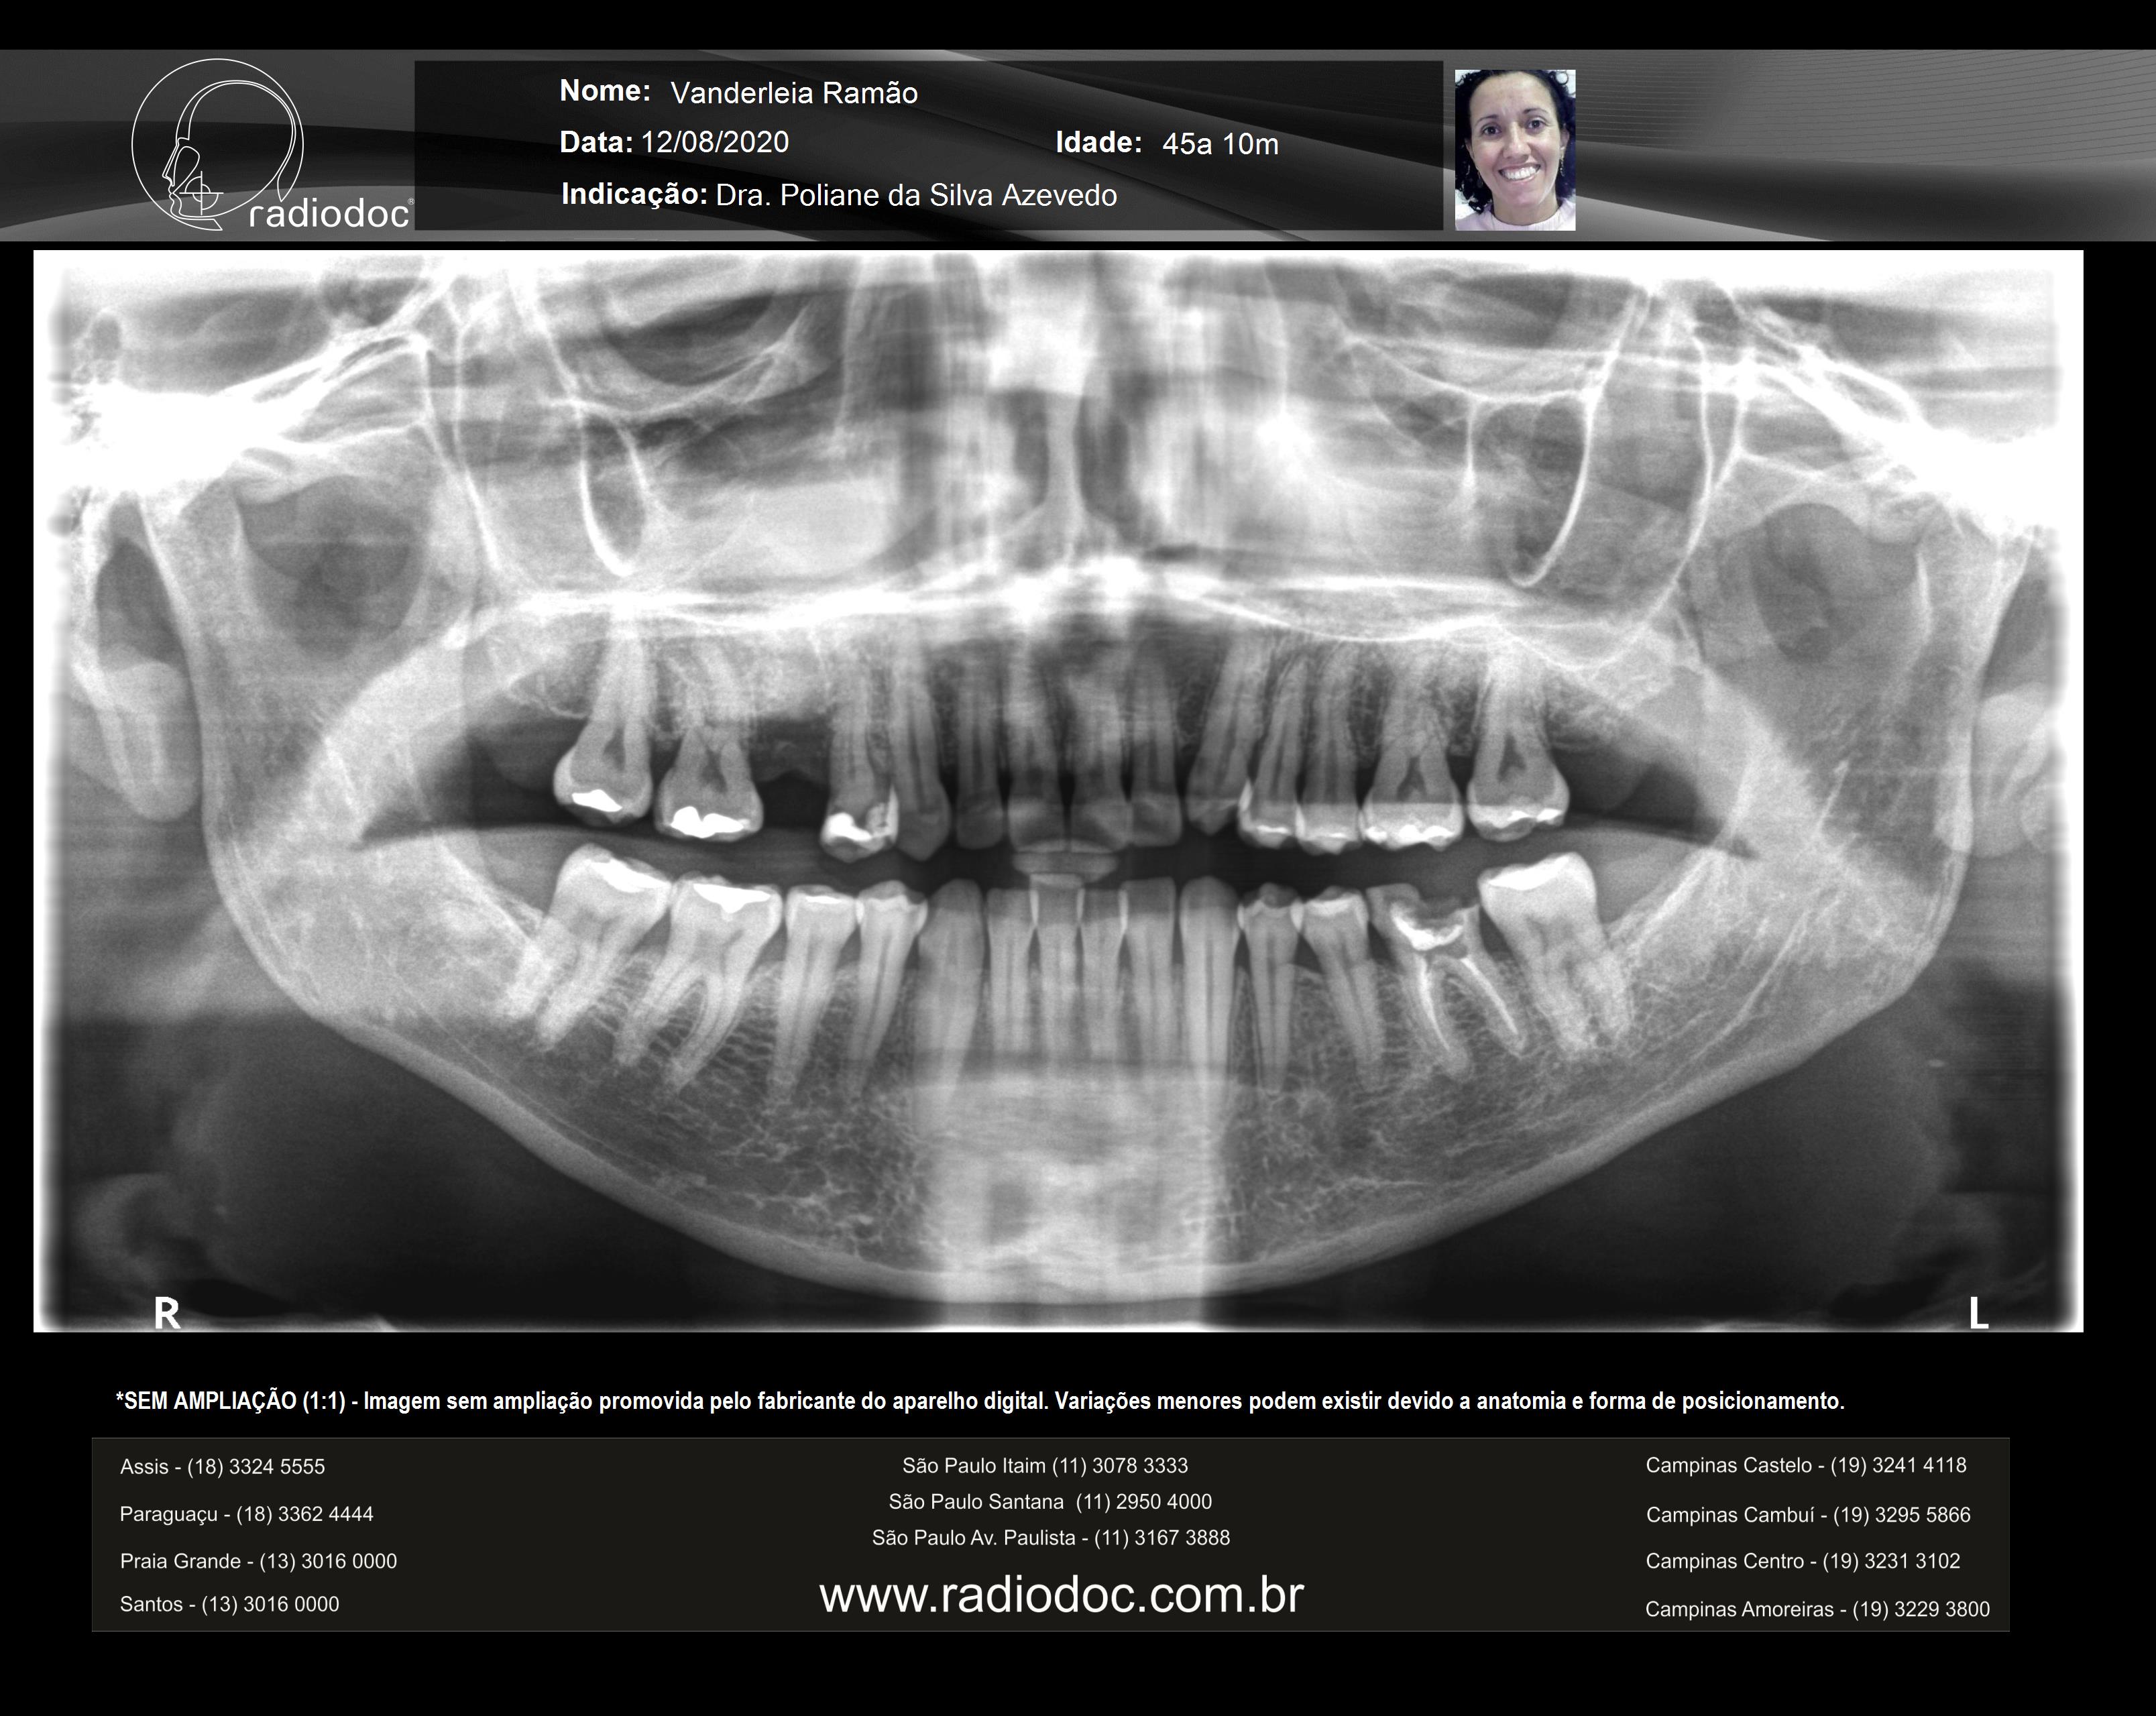Click the age value 45a 10m
2156x1716 pixels.
1220,144
